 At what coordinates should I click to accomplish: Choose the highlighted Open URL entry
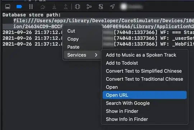[145, 95]
